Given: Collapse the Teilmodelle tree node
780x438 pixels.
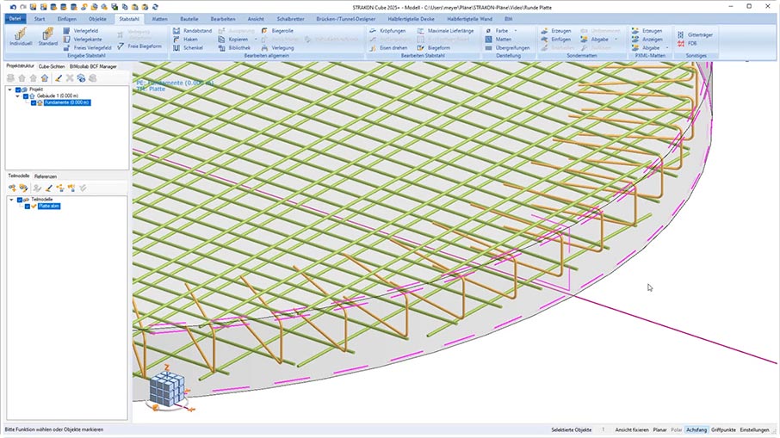Looking at the screenshot, I should pyautogui.click(x=12, y=200).
